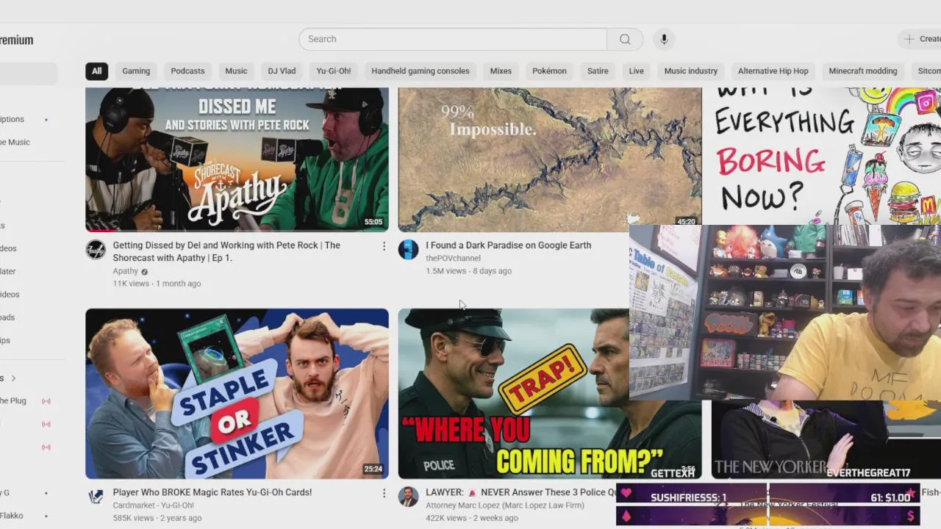The image size is (941, 529).
Task: Click the Apathy channel avatar
Action: [96, 250]
